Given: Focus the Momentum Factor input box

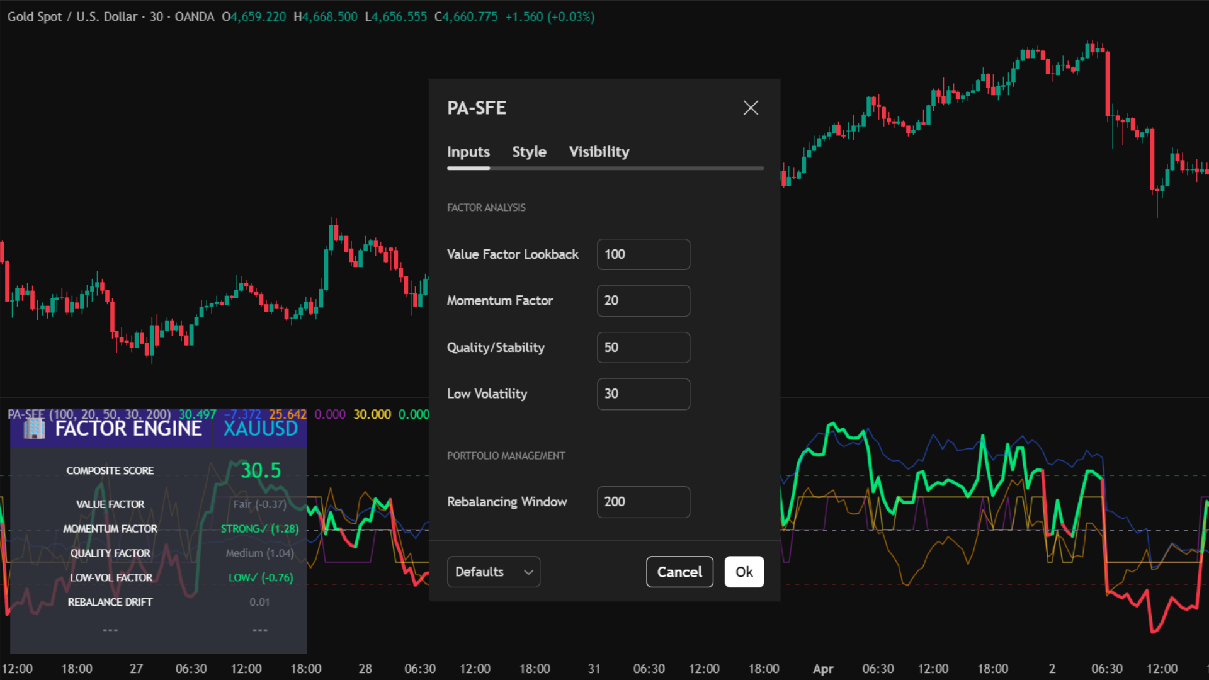Looking at the screenshot, I should (x=643, y=301).
